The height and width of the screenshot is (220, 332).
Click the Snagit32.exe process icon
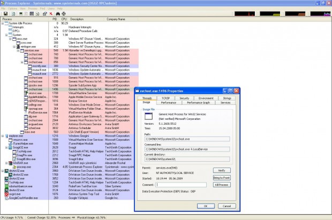click(10, 147)
